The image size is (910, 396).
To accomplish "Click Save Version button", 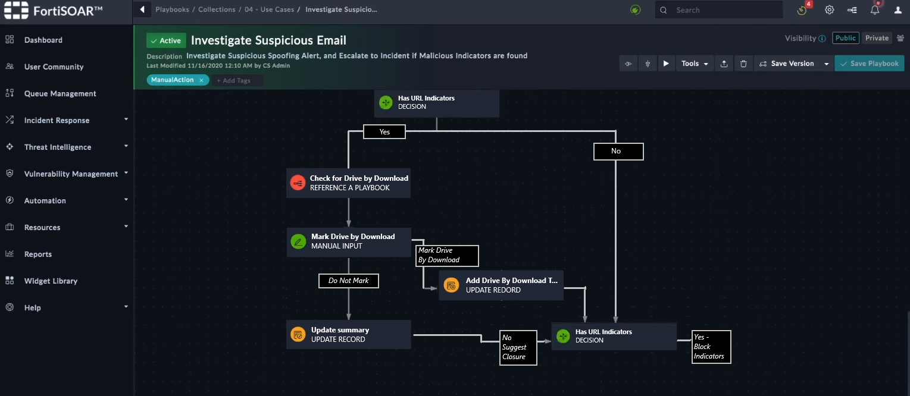I will pyautogui.click(x=787, y=64).
